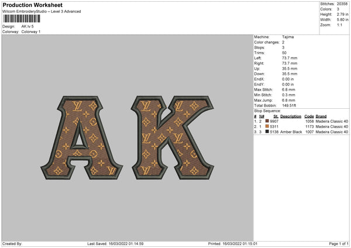This screenshot has width=351, height=248.
Task: Click the Stop Sequence label
Action: pos(267,111)
